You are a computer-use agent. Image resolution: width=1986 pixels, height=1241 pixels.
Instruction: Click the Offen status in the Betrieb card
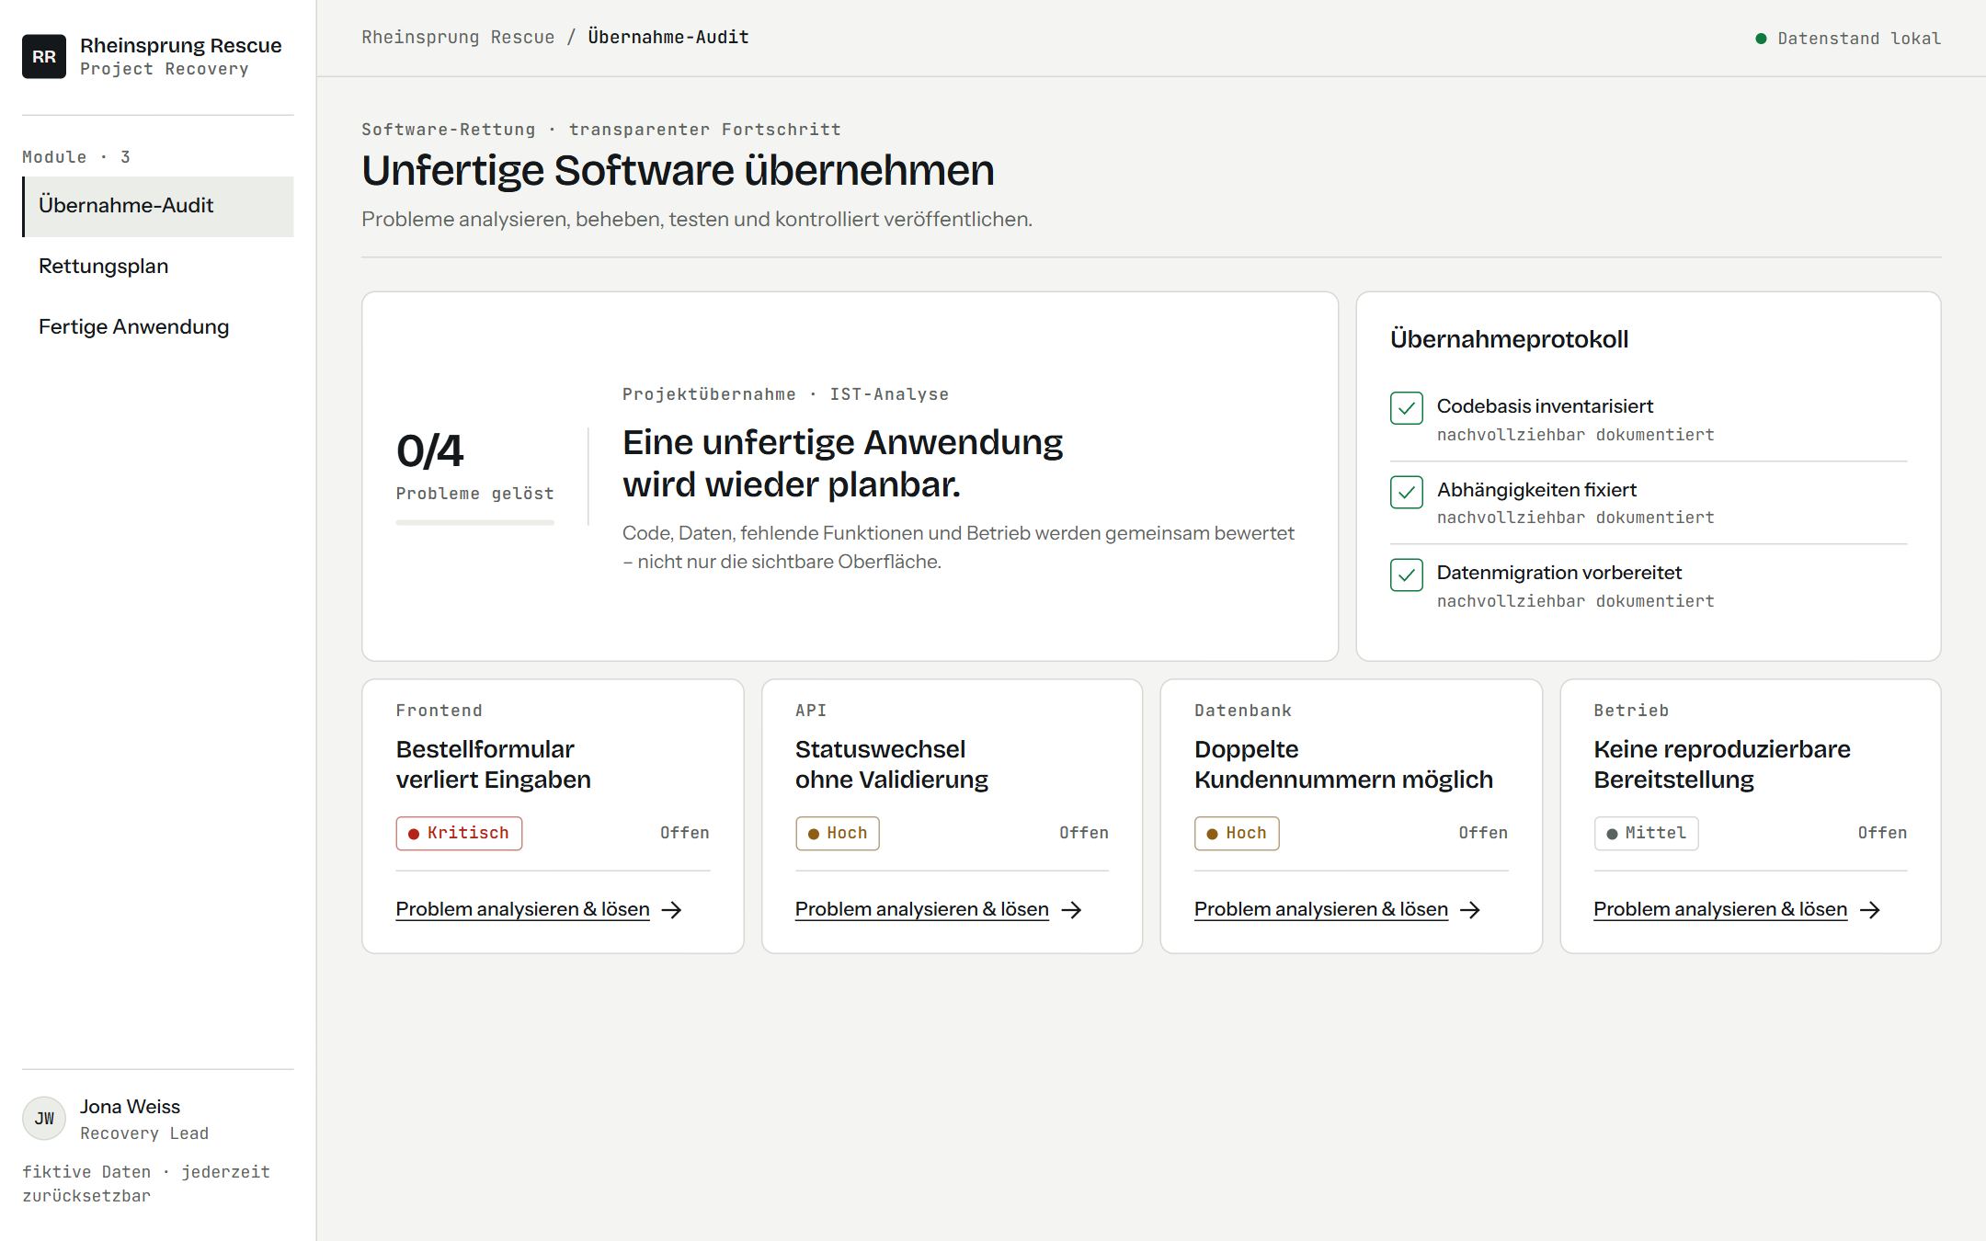pos(1882,833)
